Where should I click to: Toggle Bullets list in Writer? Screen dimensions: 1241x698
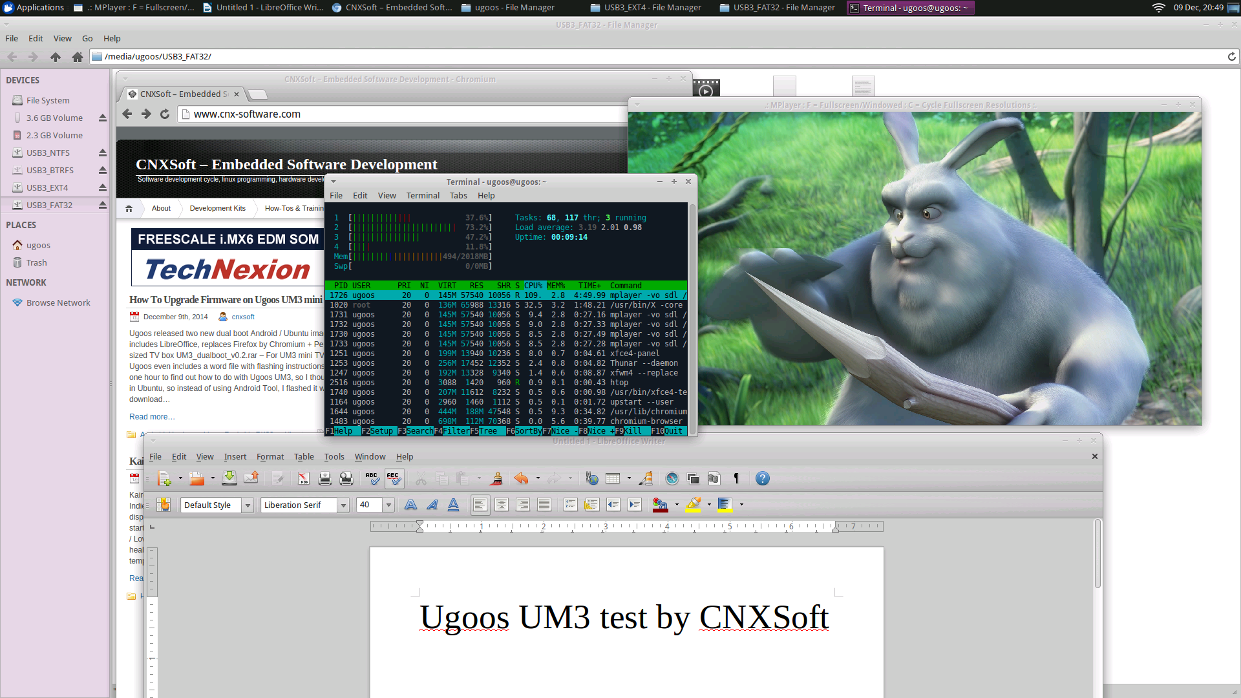click(591, 505)
